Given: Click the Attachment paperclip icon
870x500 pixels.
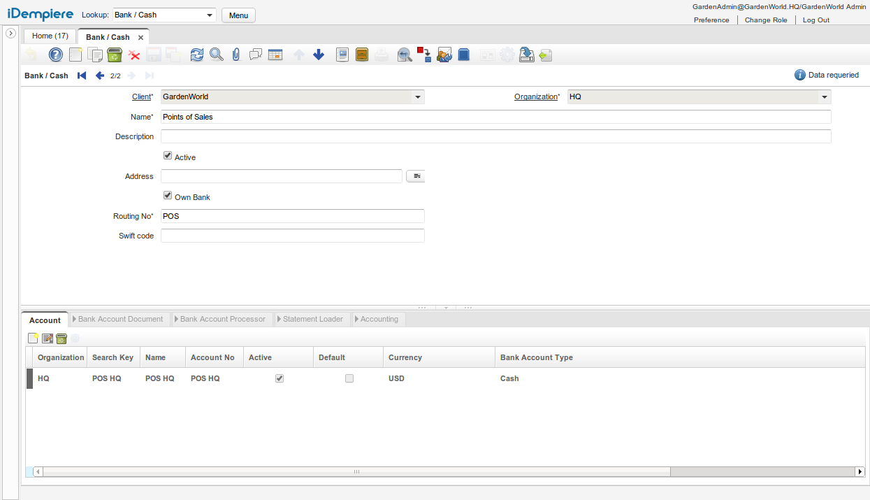Looking at the screenshot, I should (236, 55).
